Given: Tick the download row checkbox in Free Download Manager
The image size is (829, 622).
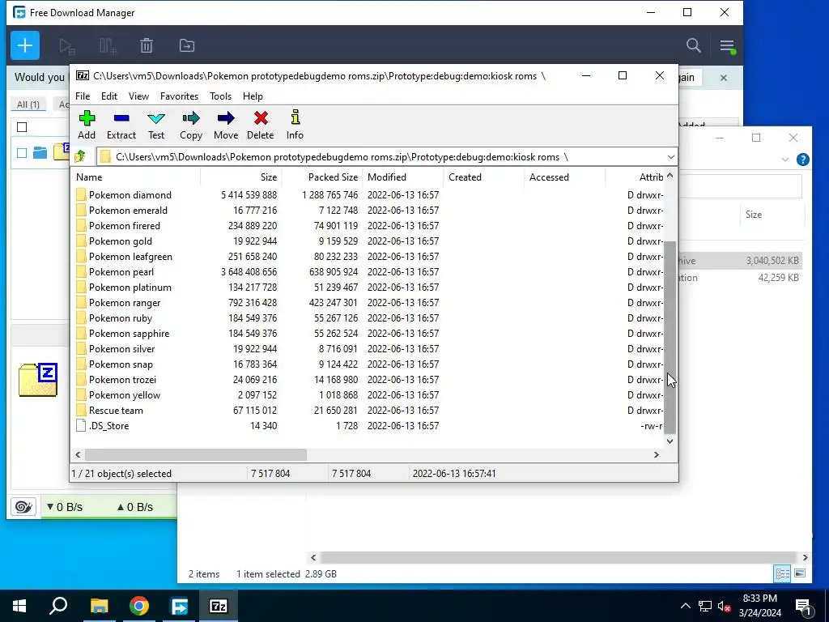Looking at the screenshot, I should pos(22,153).
